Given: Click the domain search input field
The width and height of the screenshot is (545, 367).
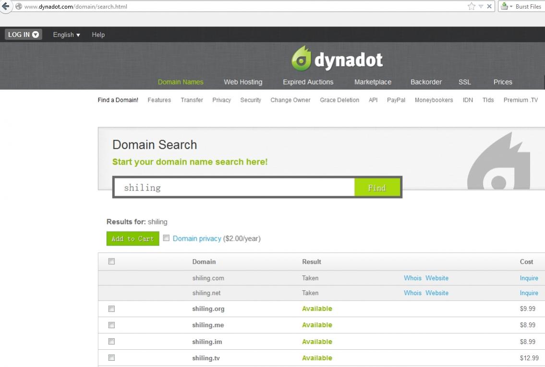Looking at the screenshot, I should pyautogui.click(x=234, y=188).
